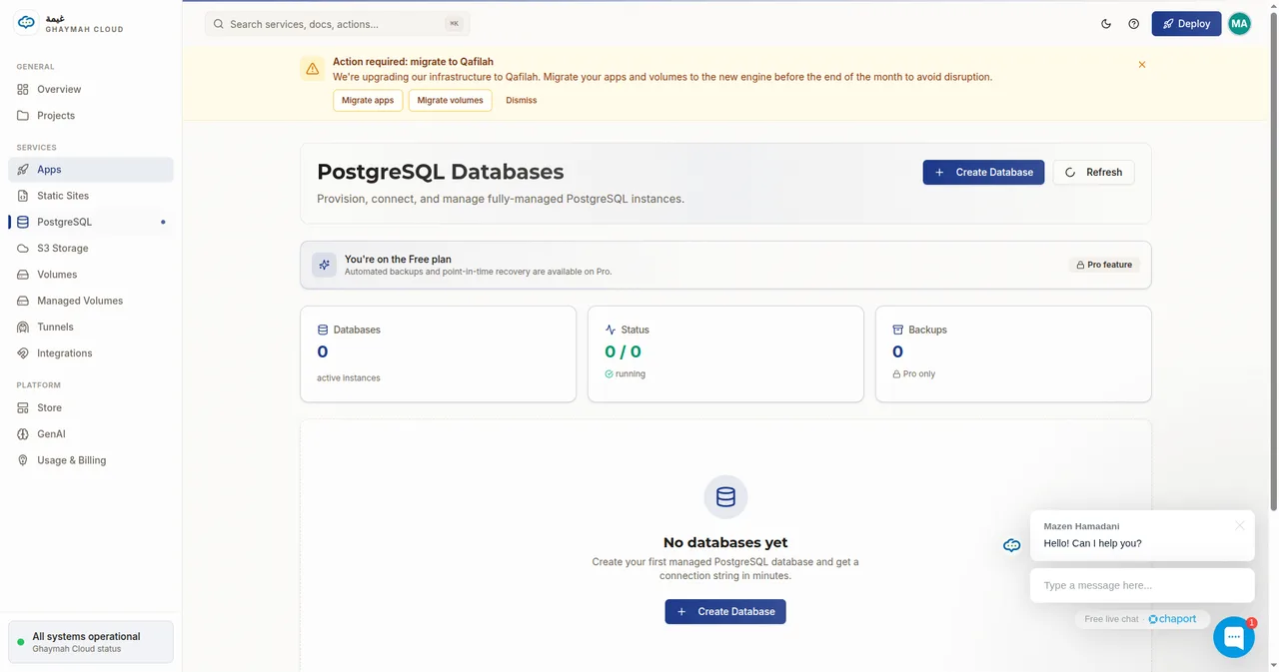Open Volumes in the sidebar
Viewport: 1279px width, 672px height.
coord(91,275)
